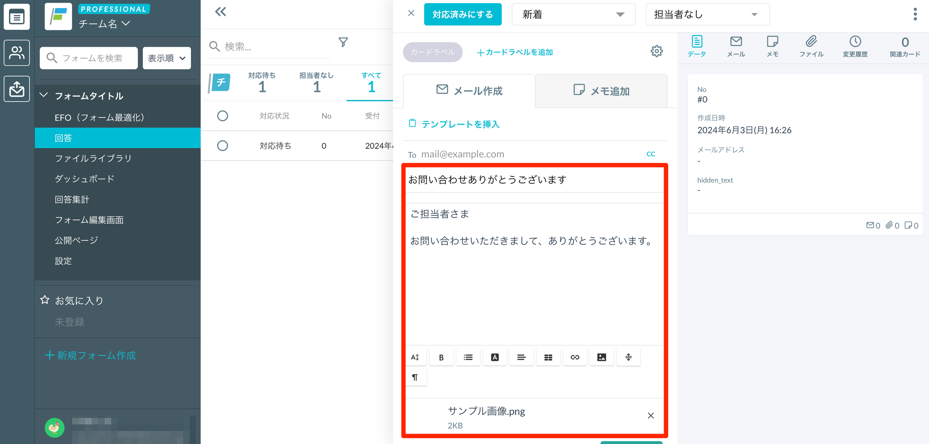
Task: Click the user avatar at bottom left
Action: (x=54, y=427)
